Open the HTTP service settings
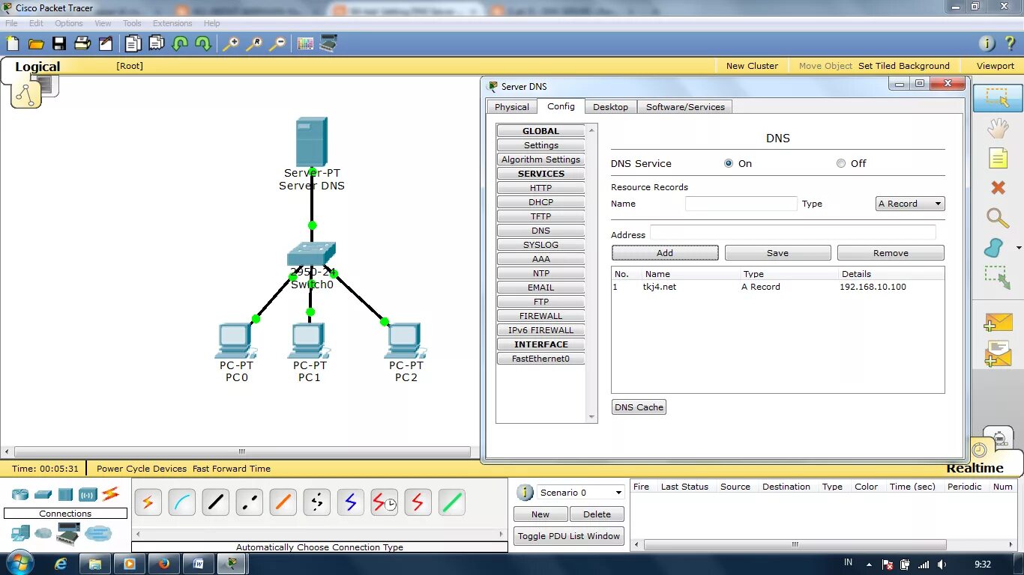The width and height of the screenshot is (1024, 575). (540, 188)
